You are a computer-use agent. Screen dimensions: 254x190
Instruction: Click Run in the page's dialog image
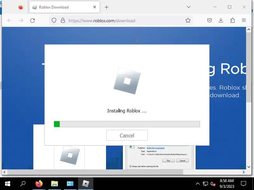(169, 161)
